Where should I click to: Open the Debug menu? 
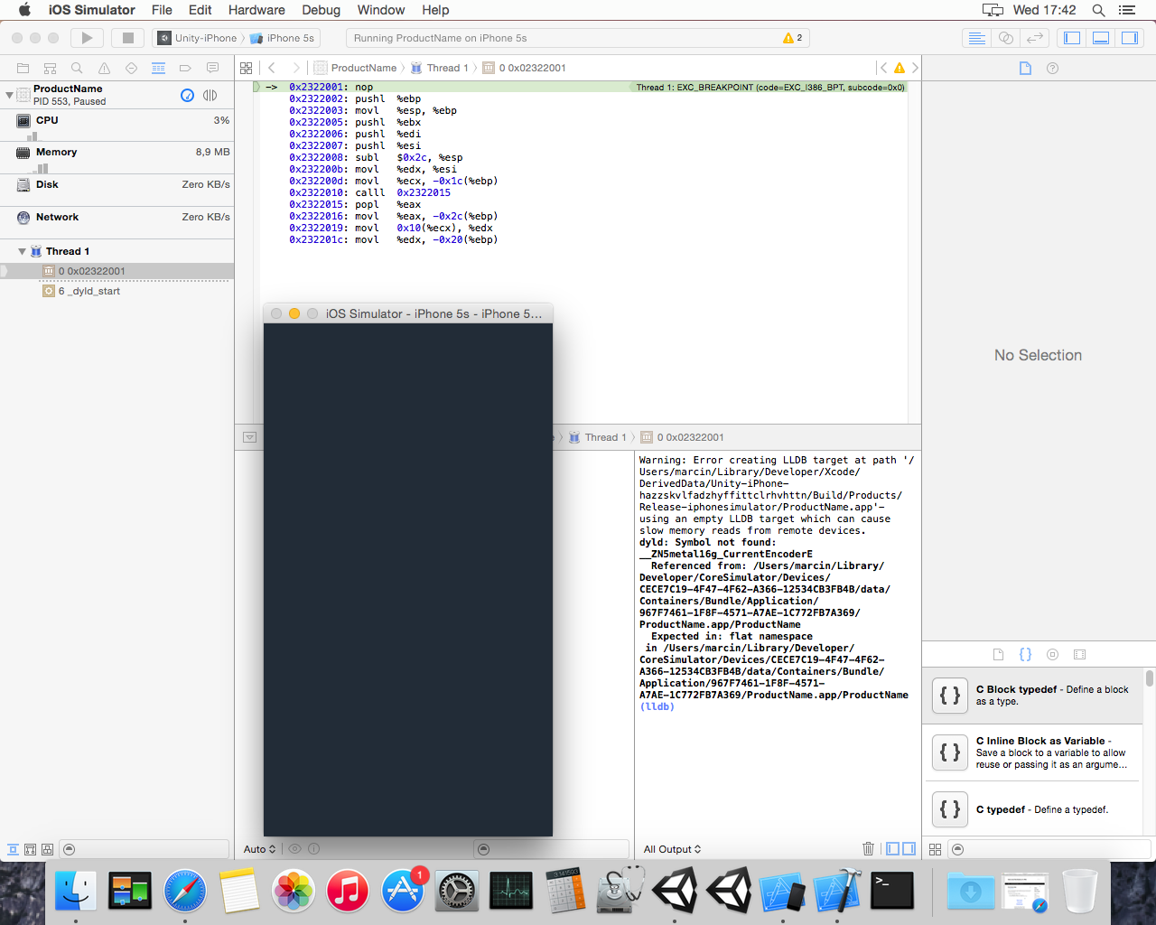321,10
